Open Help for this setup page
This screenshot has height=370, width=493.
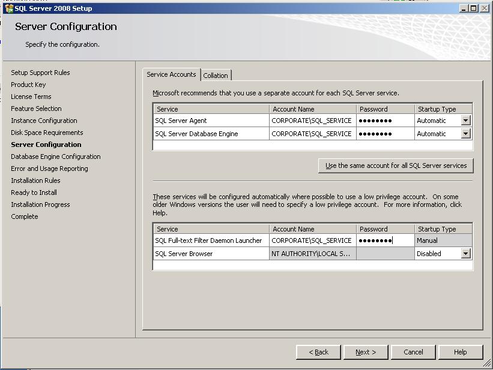click(461, 352)
